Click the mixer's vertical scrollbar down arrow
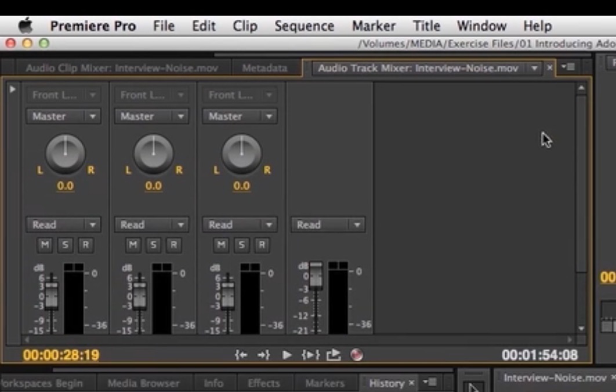 pos(581,328)
